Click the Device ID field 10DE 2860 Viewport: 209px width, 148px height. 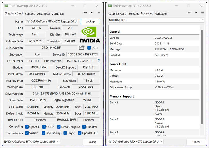coord(83,54)
